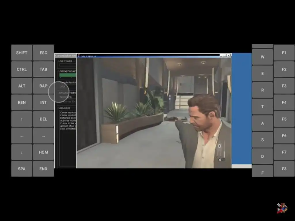Viewport: 295px width, 221px height.
Task: Tap the F6 function key
Action: pos(284,136)
